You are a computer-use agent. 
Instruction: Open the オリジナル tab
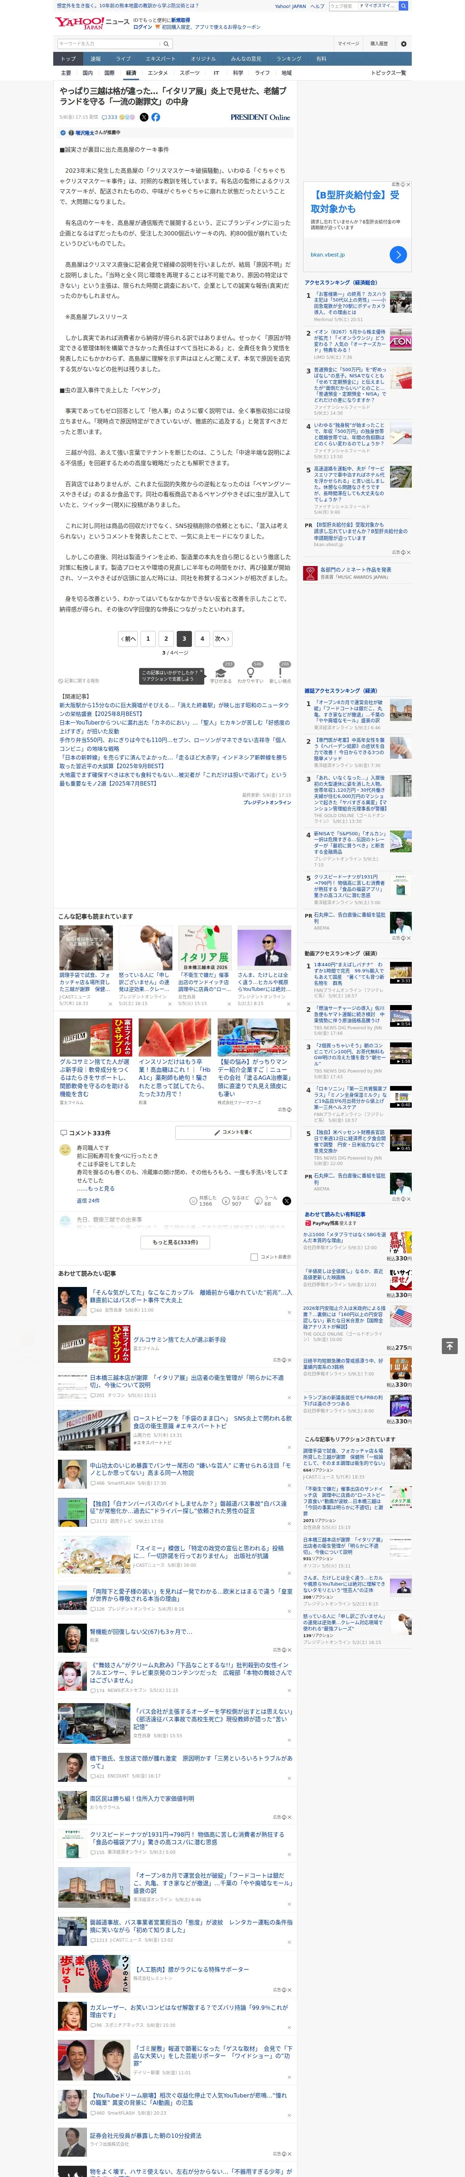point(204,59)
